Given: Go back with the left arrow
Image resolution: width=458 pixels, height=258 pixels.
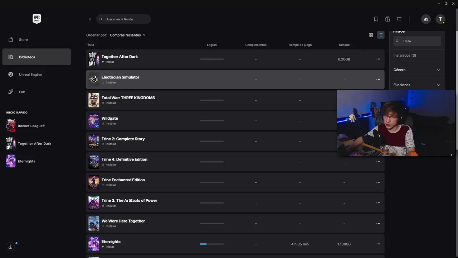Looking at the screenshot, I should pos(90,19).
